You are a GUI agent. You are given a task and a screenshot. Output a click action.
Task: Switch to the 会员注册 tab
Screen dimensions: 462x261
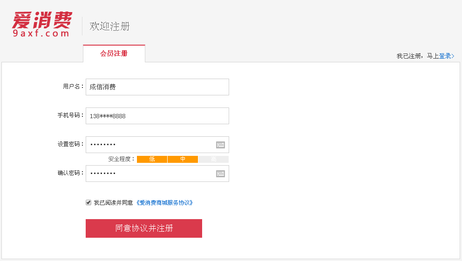[x=114, y=54]
